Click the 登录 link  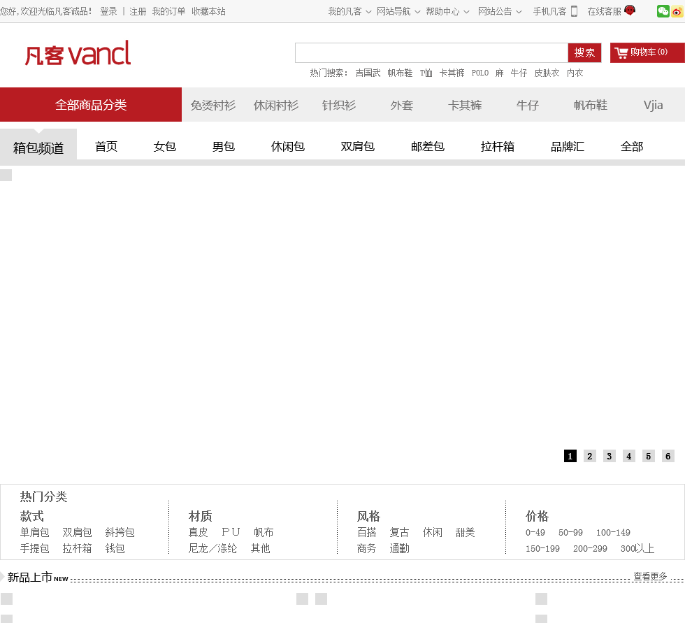tap(109, 11)
